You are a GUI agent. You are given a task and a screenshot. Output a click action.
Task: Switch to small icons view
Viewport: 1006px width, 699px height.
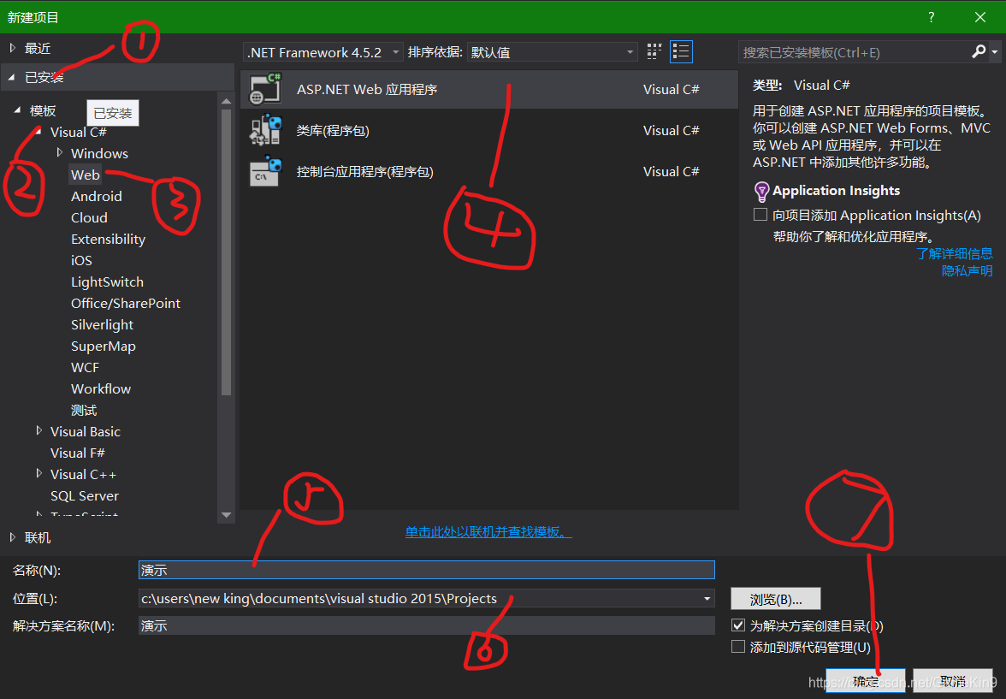[x=654, y=52]
